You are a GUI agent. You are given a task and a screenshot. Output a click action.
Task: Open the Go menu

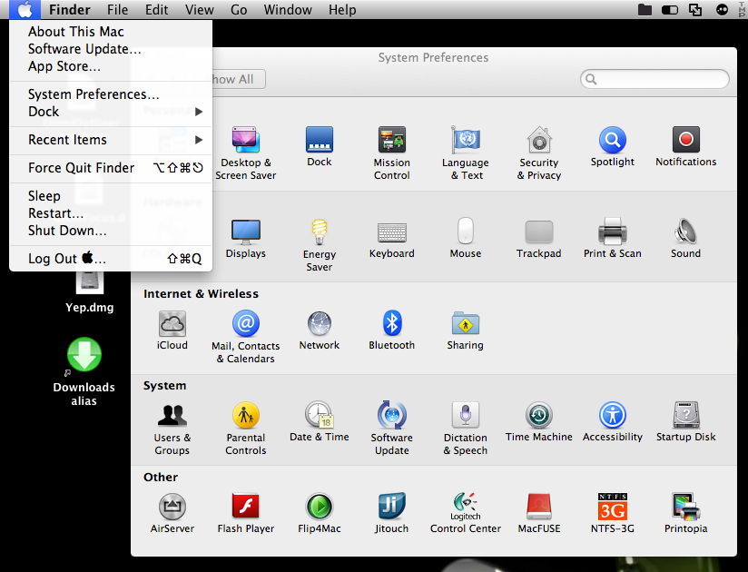click(x=239, y=10)
